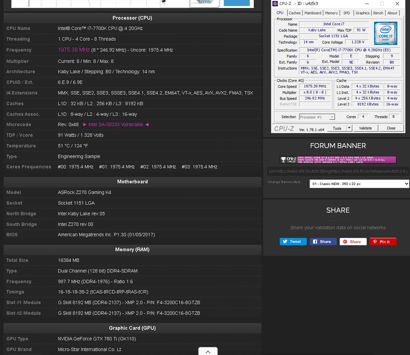Click the Core Voltage 1.328 V value
This screenshot has height=355, width=410.
358,42
